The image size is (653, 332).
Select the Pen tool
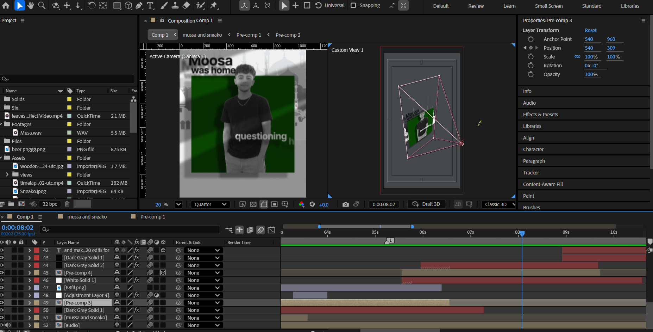(139, 5)
